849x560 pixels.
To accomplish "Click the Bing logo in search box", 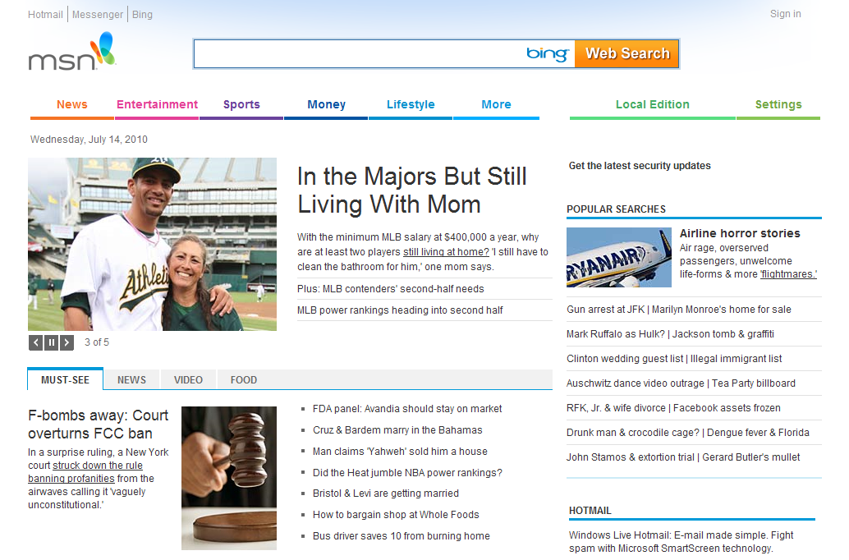I will click(548, 54).
